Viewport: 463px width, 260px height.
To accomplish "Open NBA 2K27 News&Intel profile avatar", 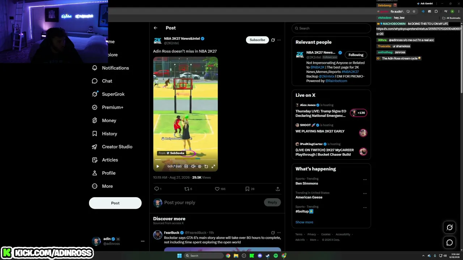I will coord(157,41).
